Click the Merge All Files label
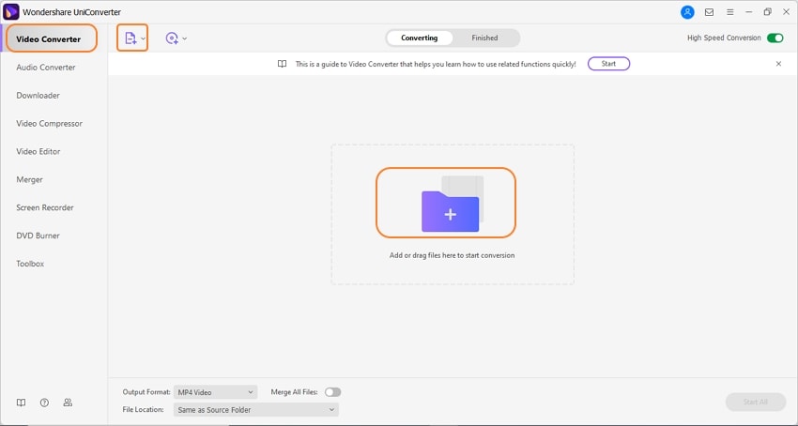Viewport: 798px width, 426px height. coord(295,392)
